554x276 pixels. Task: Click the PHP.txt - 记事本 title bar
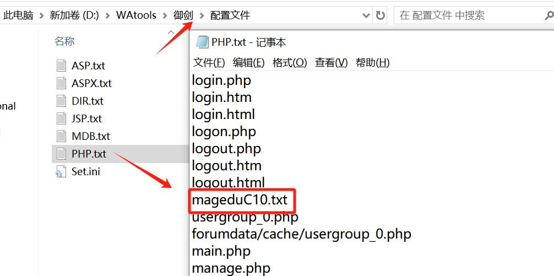tap(372, 42)
